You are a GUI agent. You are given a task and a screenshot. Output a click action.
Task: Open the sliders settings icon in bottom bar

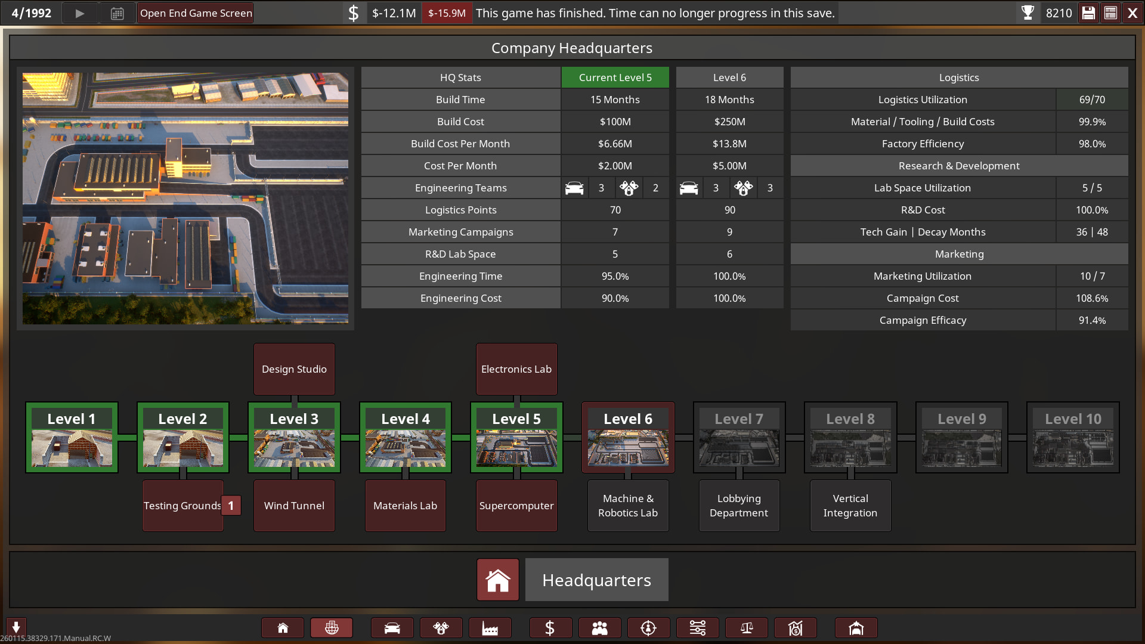(x=697, y=628)
